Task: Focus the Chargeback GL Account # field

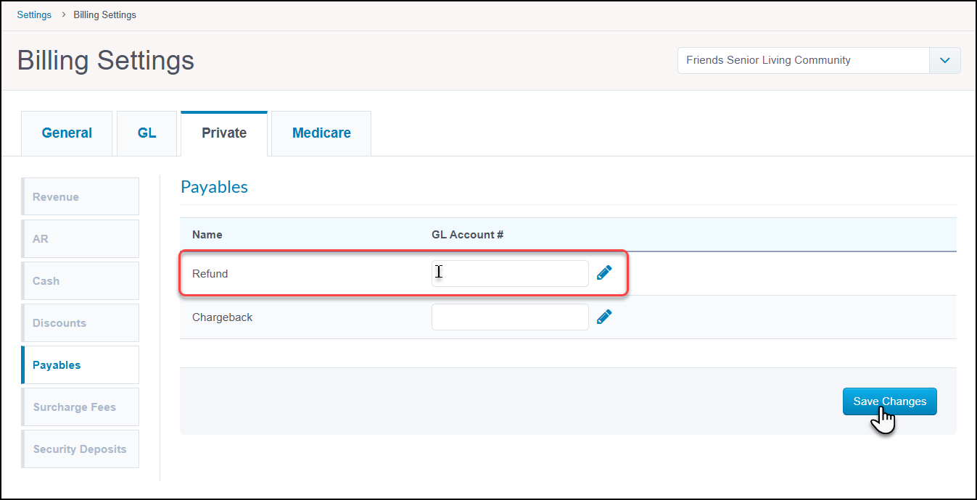Action: (510, 317)
